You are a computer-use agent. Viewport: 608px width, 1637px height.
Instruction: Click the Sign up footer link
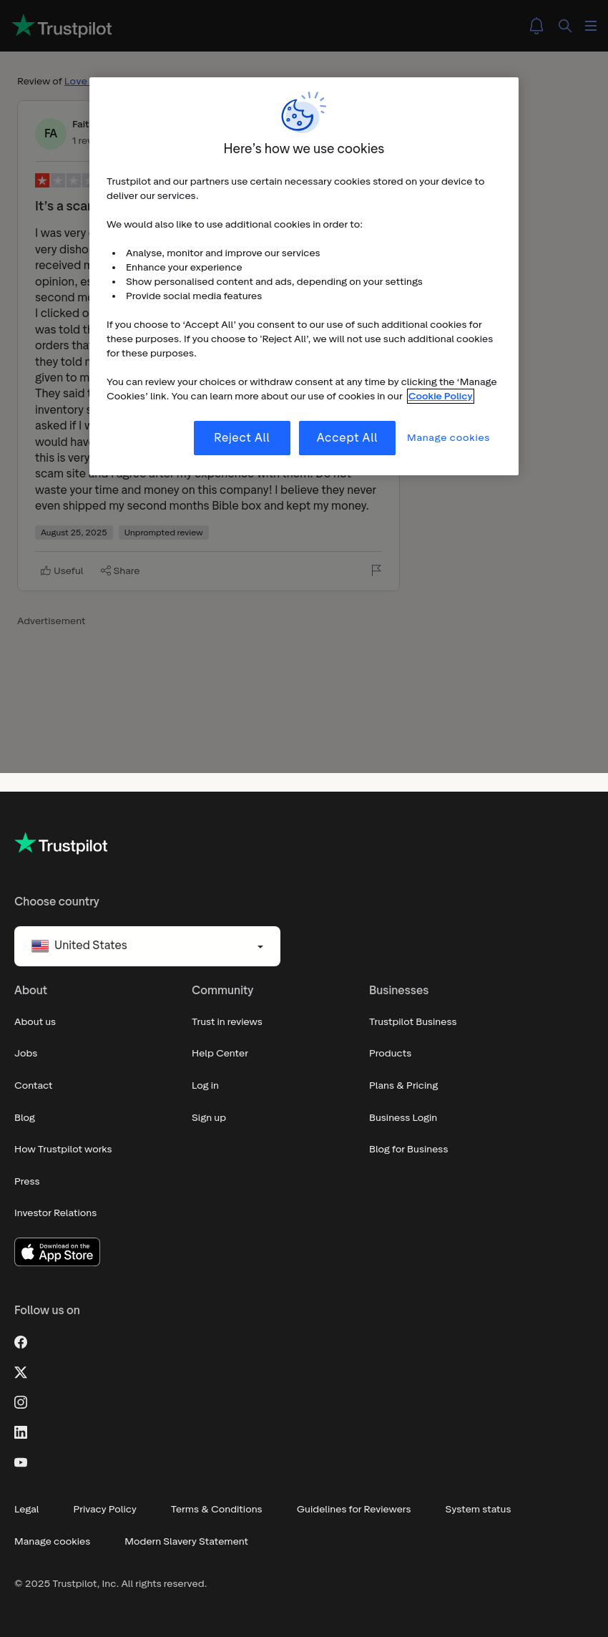209,1118
